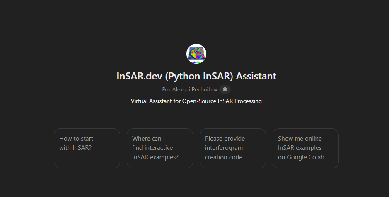Click the globe icon beside the author name
Viewport: 389px width, 197px height.
[225, 89]
